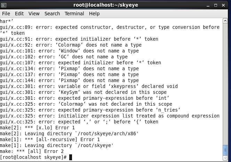The height and width of the screenshot is (162, 231).
Task: Click the 'GC' does not name a type line
Action: (x=64, y=57)
